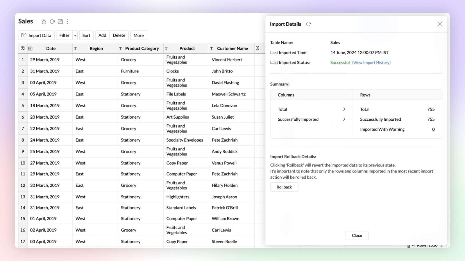The height and width of the screenshot is (261, 465).
Task: Open the Sort option
Action: pyautogui.click(x=86, y=35)
